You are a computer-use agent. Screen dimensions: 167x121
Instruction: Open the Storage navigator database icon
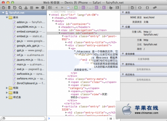coord(9,8)
